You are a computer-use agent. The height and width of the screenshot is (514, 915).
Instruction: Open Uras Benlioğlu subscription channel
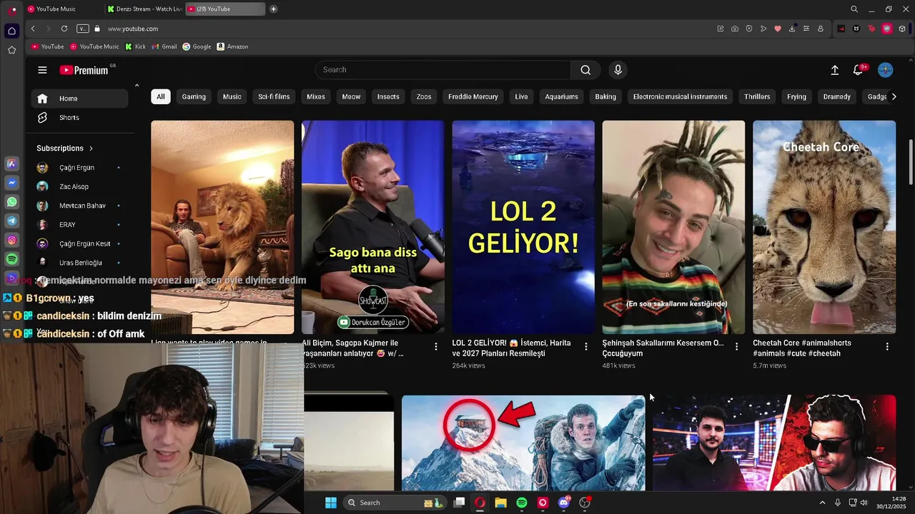click(x=79, y=263)
